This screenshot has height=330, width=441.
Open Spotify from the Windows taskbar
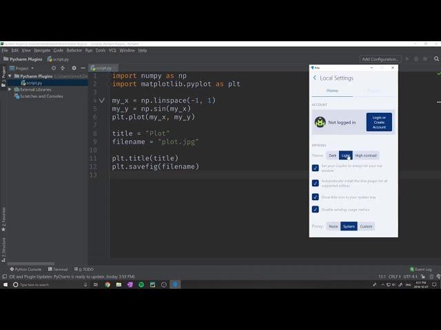tap(141, 285)
